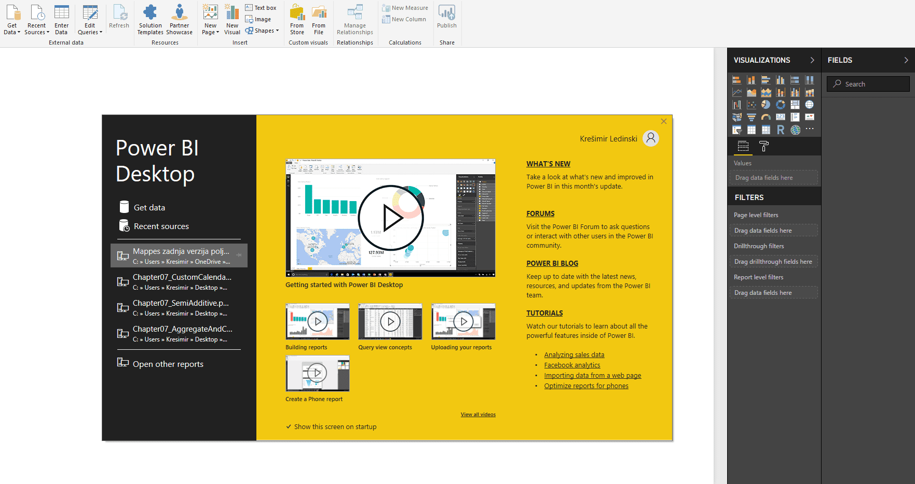The height and width of the screenshot is (484, 915).
Task: Close the Power BI Desktop splash screen
Action: [663, 121]
